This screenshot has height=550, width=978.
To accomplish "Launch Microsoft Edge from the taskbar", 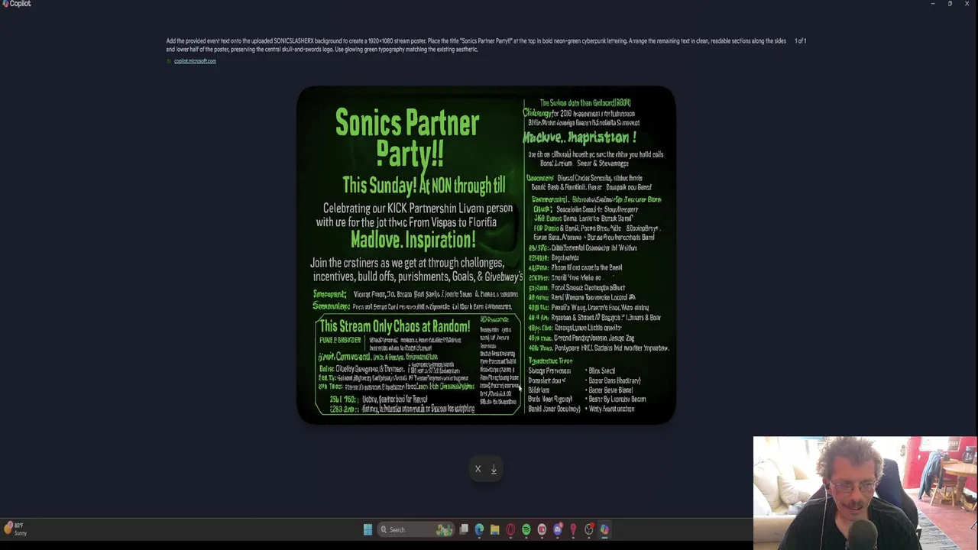I will coord(479,529).
